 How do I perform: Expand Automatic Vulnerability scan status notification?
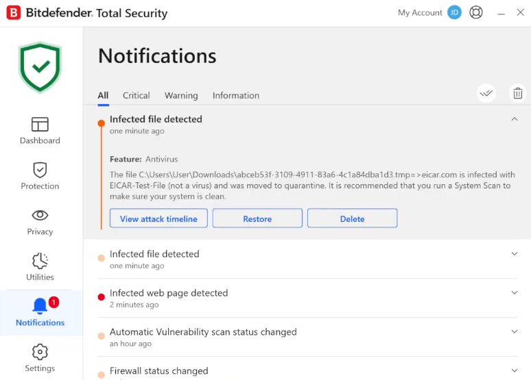[x=515, y=332]
